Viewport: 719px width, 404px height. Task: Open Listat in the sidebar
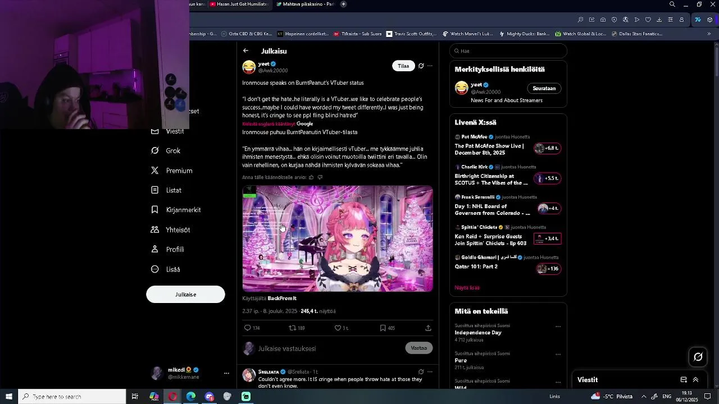pos(166,190)
